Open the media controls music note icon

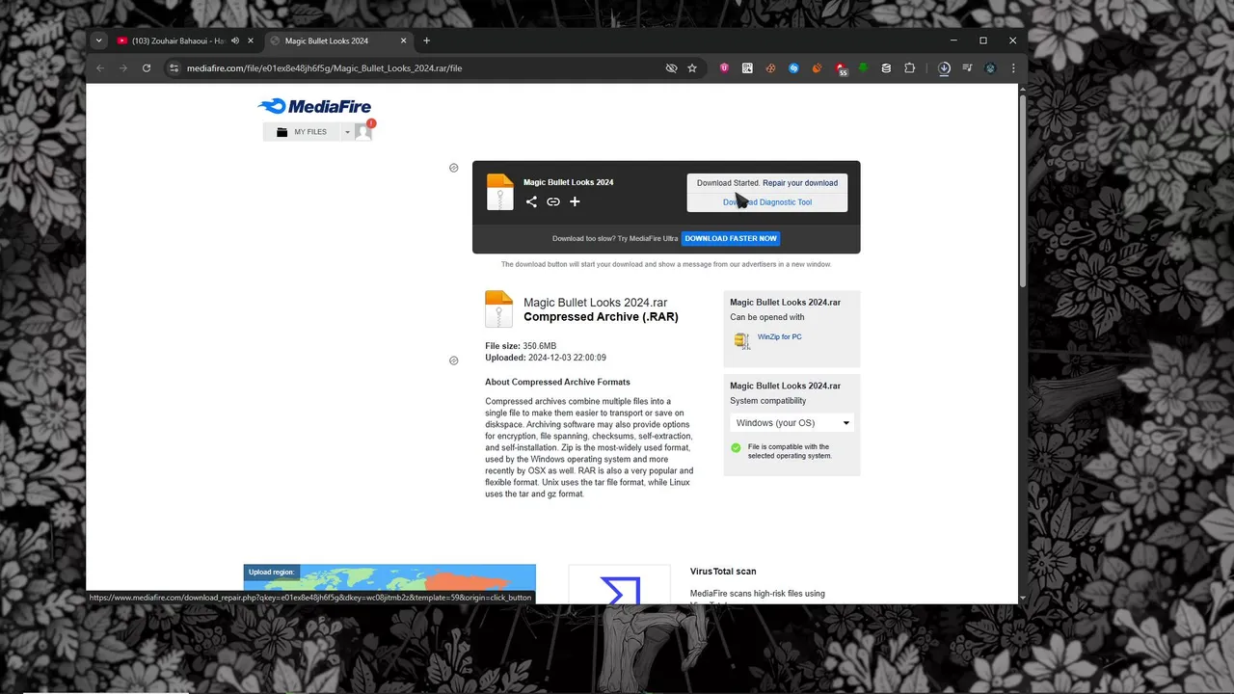(x=967, y=68)
